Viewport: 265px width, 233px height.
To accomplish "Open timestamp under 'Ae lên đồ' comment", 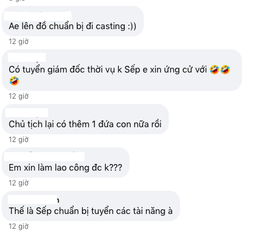I will [x=18, y=42].
